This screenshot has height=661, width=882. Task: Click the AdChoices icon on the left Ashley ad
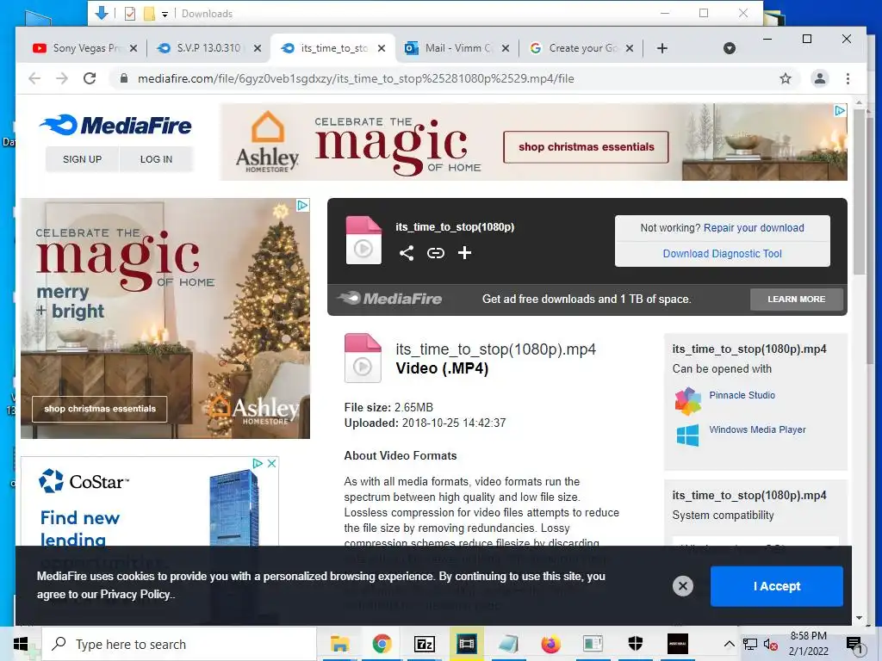(302, 205)
